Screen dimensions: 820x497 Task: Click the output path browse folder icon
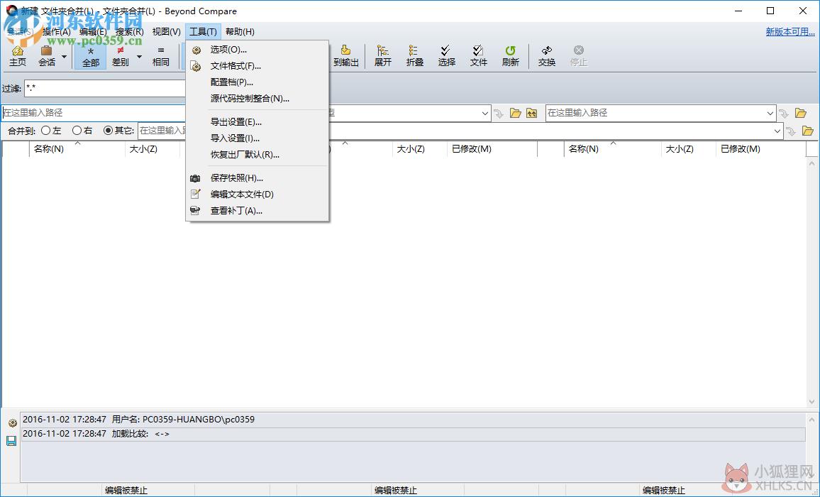point(808,131)
